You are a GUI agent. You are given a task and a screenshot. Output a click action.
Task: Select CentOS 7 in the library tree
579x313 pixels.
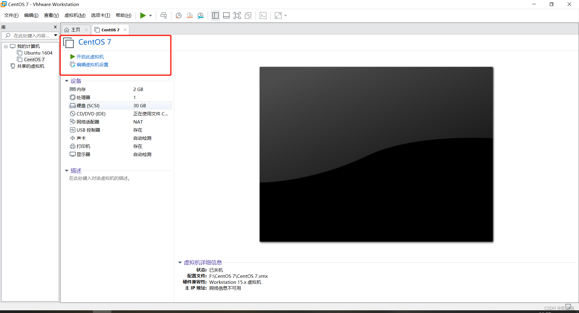click(x=34, y=59)
